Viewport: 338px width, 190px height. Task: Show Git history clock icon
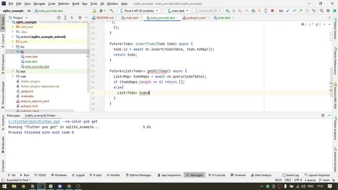coord(307,11)
